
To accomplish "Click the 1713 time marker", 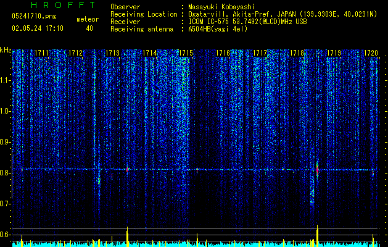I will [113, 52].
